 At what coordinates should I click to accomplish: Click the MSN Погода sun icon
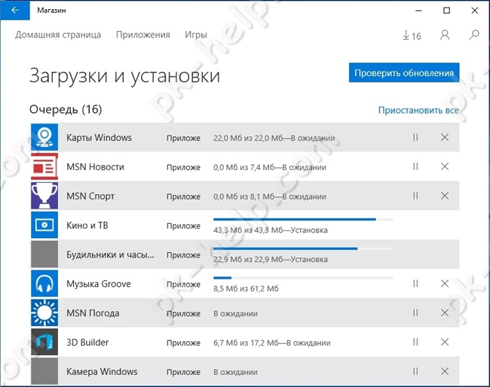[44, 312]
